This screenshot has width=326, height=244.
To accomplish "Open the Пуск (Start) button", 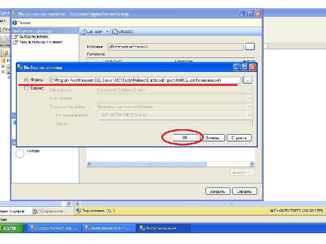I will click(x=11, y=228).
